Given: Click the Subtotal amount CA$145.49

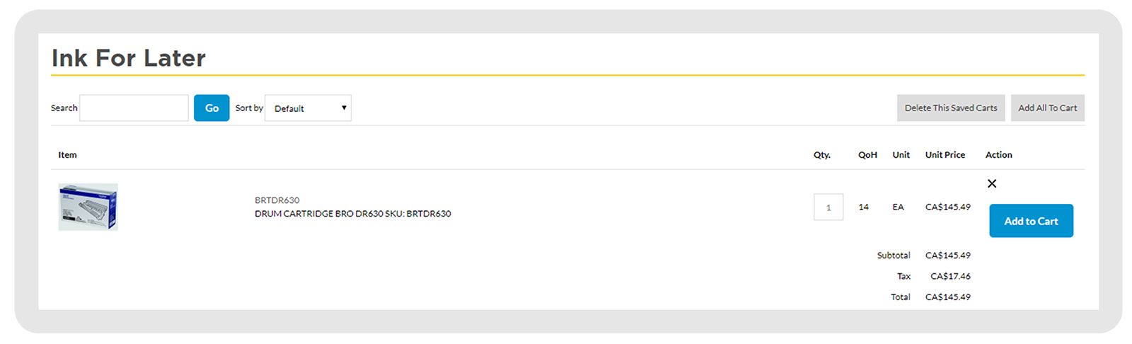Looking at the screenshot, I should 948,256.
